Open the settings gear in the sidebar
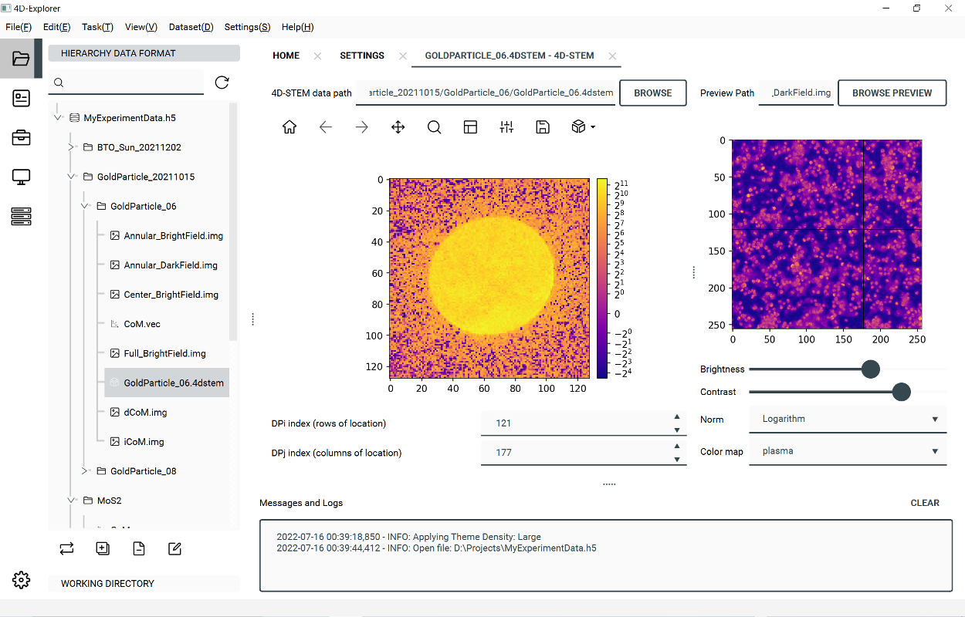This screenshot has height=617, width=965. click(21, 581)
